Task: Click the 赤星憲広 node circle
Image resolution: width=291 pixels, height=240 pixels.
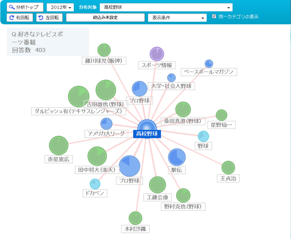Action: point(59,145)
